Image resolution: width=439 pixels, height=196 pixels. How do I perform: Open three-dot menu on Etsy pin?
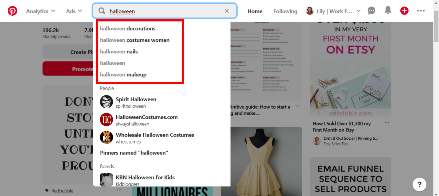tap(387, 123)
